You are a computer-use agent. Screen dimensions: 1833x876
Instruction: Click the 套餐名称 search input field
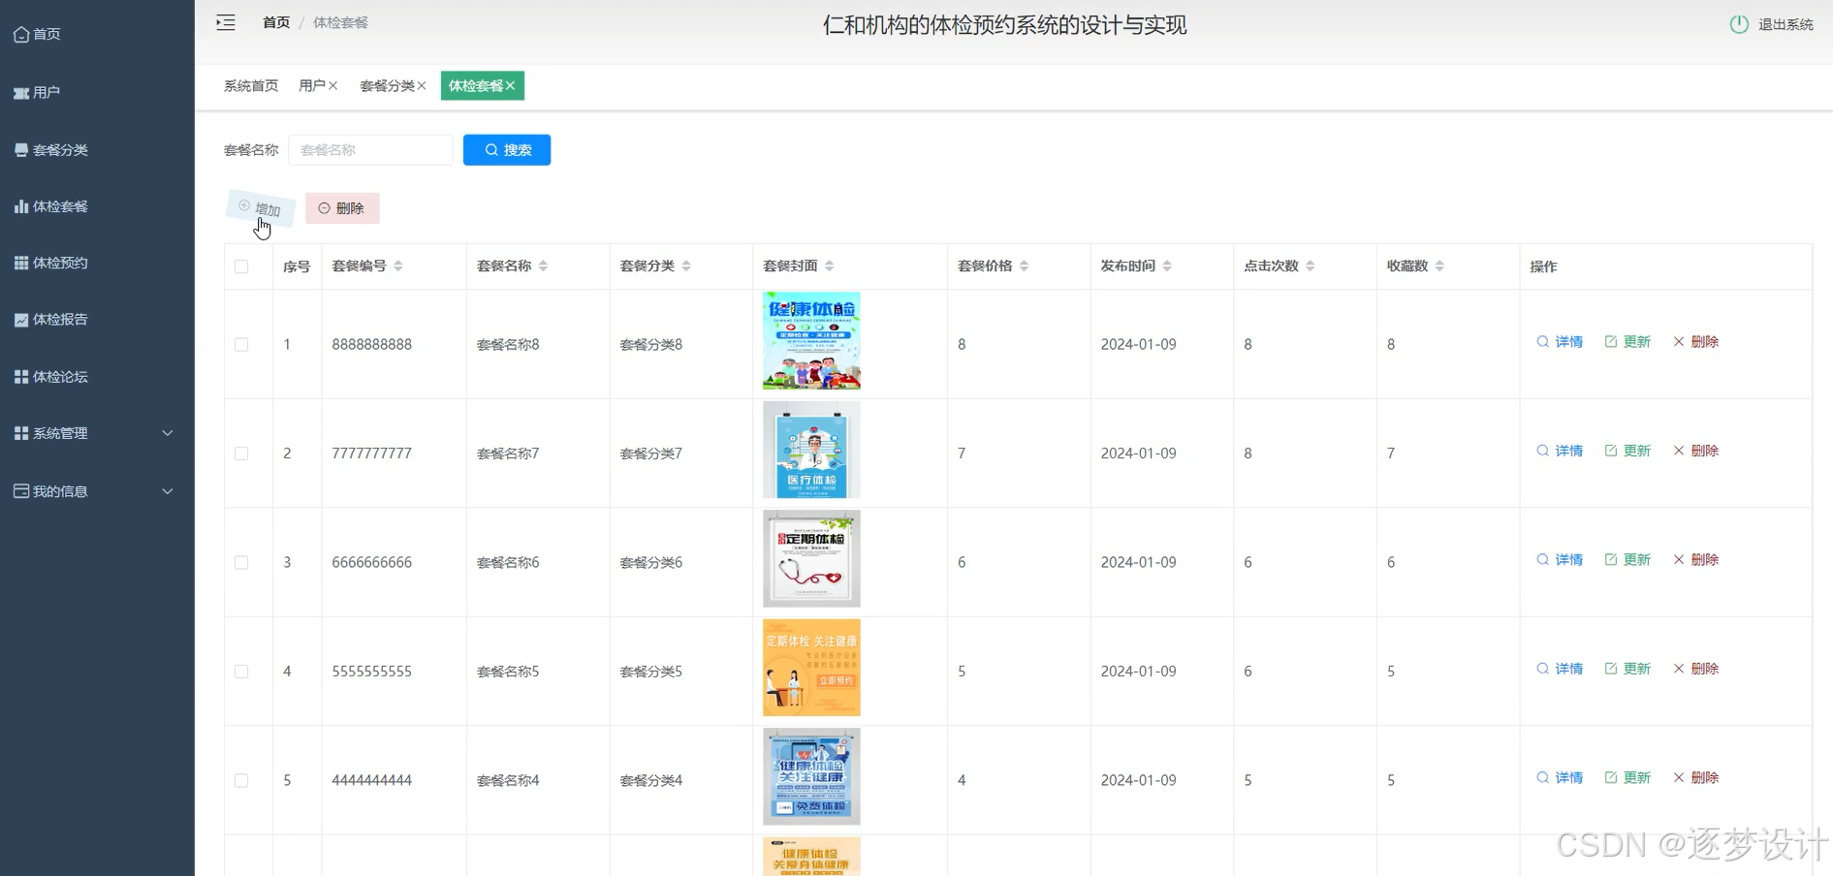click(370, 149)
